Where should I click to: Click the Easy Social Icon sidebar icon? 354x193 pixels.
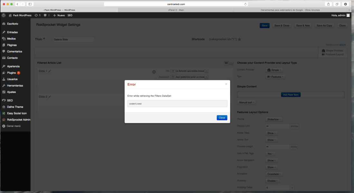[x=4, y=113]
